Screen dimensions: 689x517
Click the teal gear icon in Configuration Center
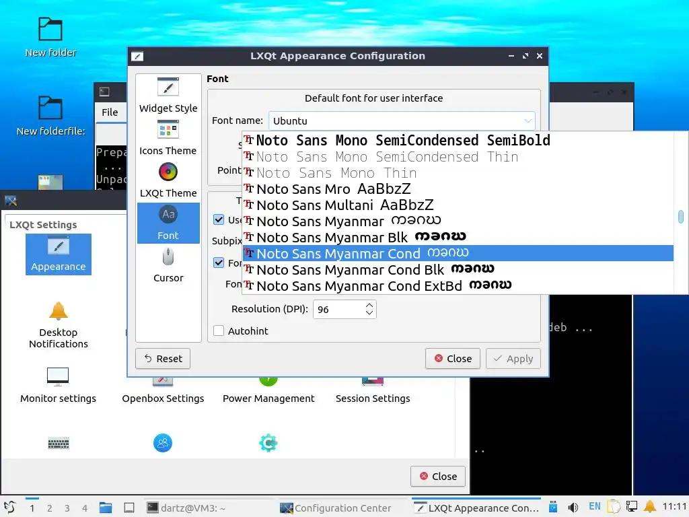[x=268, y=443]
